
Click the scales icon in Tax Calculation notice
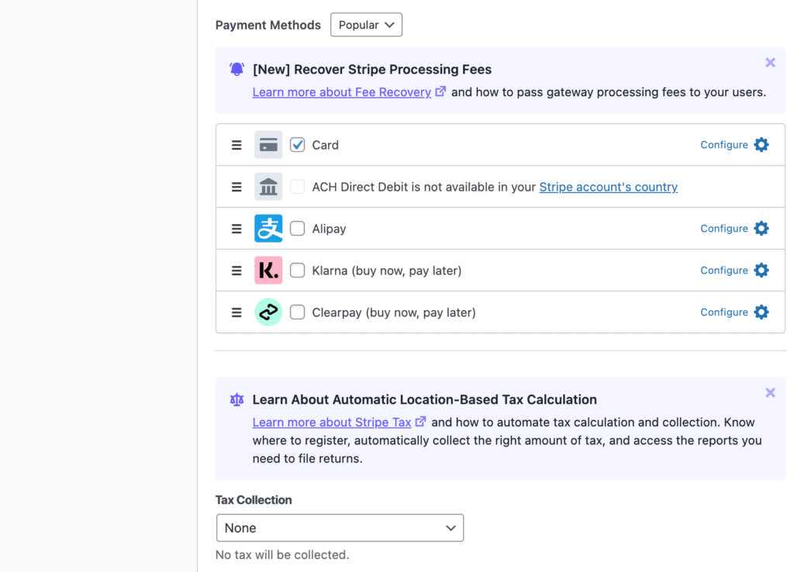pyautogui.click(x=236, y=400)
